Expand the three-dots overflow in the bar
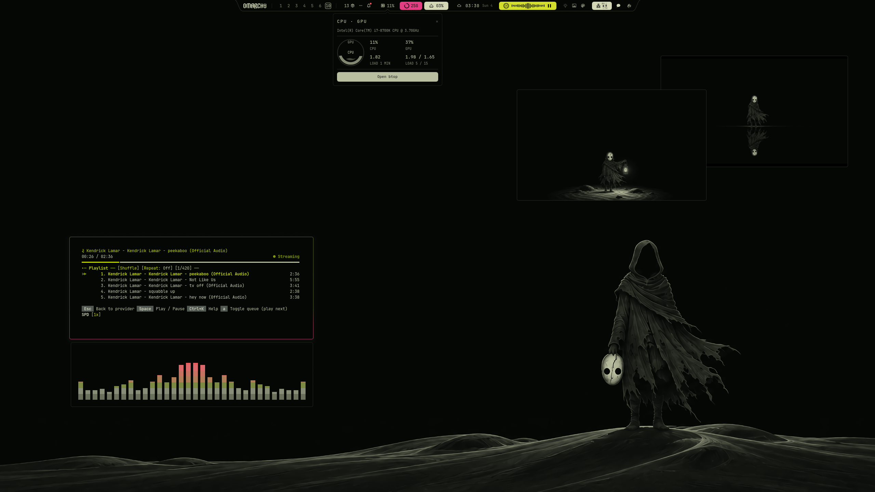Image resolution: width=875 pixels, height=492 pixels. coord(361,6)
